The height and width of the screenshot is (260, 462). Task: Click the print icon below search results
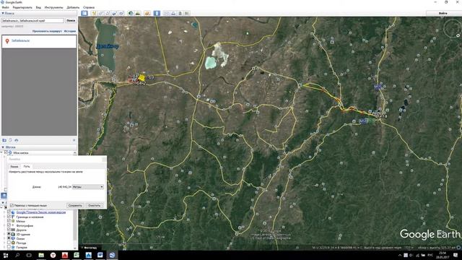(x=16, y=140)
